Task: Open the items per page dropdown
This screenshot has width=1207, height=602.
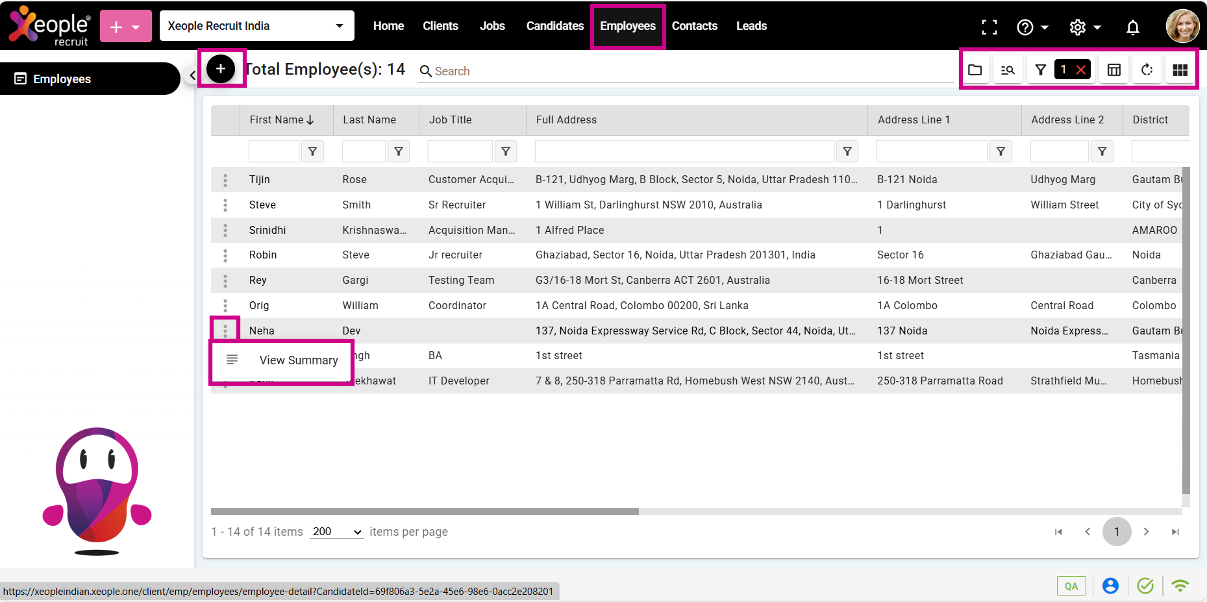Action: (x=336, y=532)
